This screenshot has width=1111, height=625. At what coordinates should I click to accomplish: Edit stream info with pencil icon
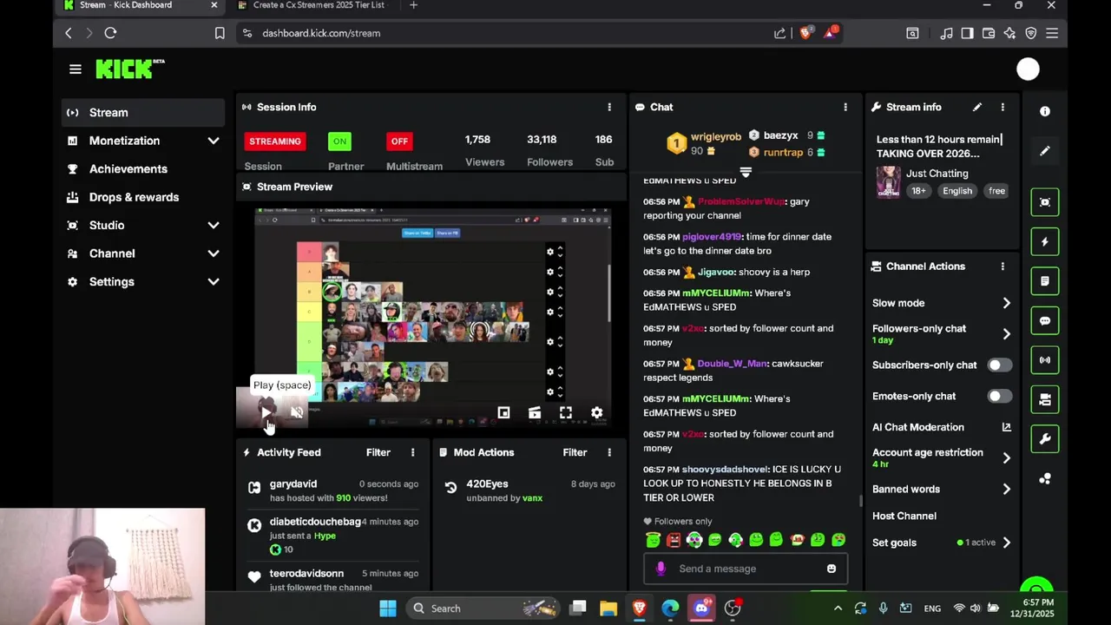pos(977,107)
